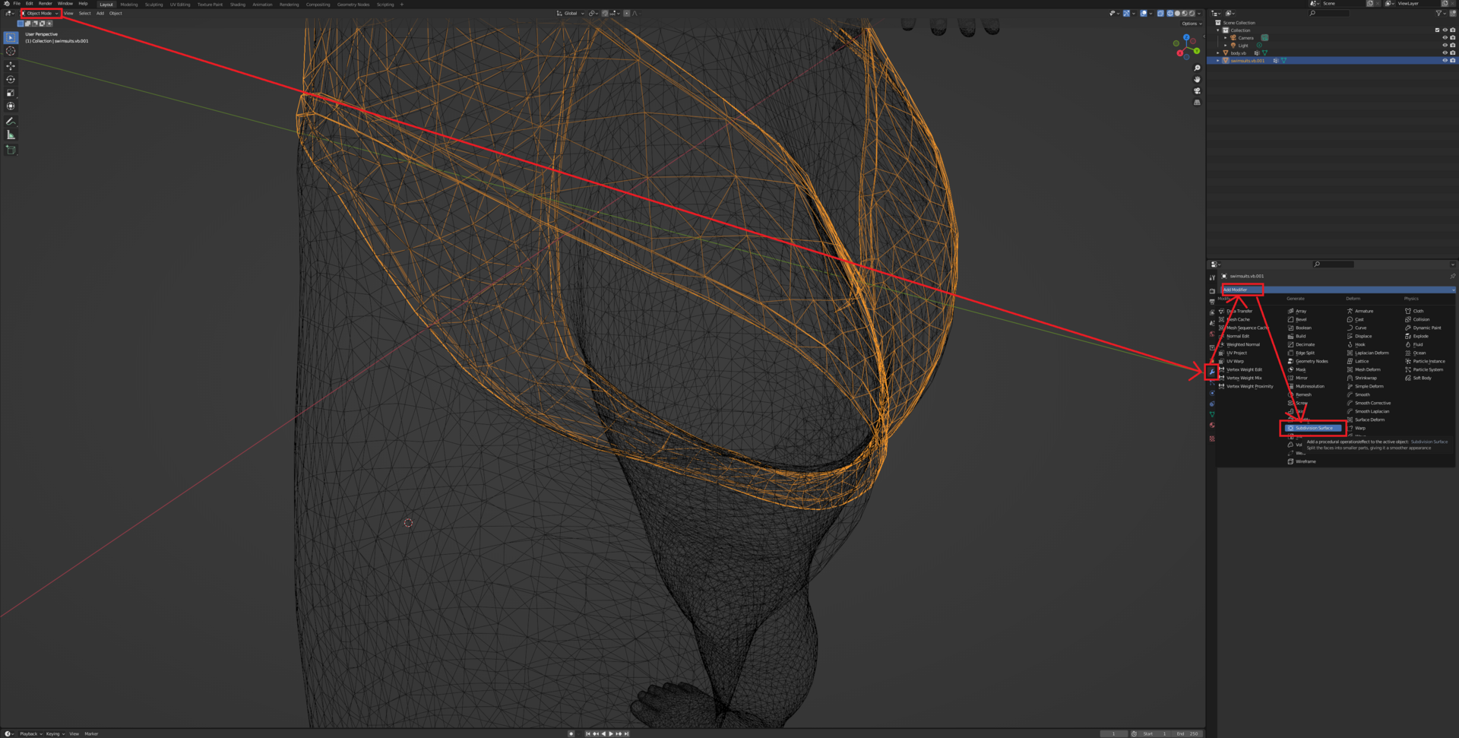
Task: Select the Transform tool
Action: pyautogui.click(x=11, y=106)
